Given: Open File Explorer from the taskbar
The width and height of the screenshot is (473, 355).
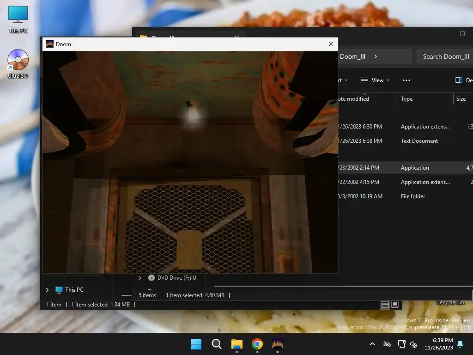Looking at the screenshot, I should (237, 344).
